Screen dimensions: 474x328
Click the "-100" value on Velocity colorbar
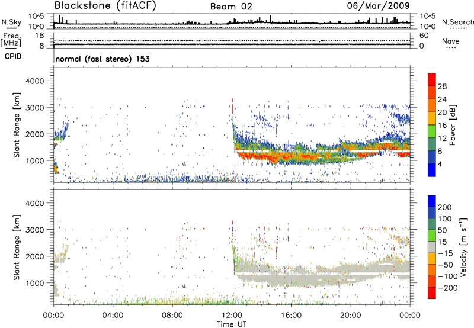447,276
